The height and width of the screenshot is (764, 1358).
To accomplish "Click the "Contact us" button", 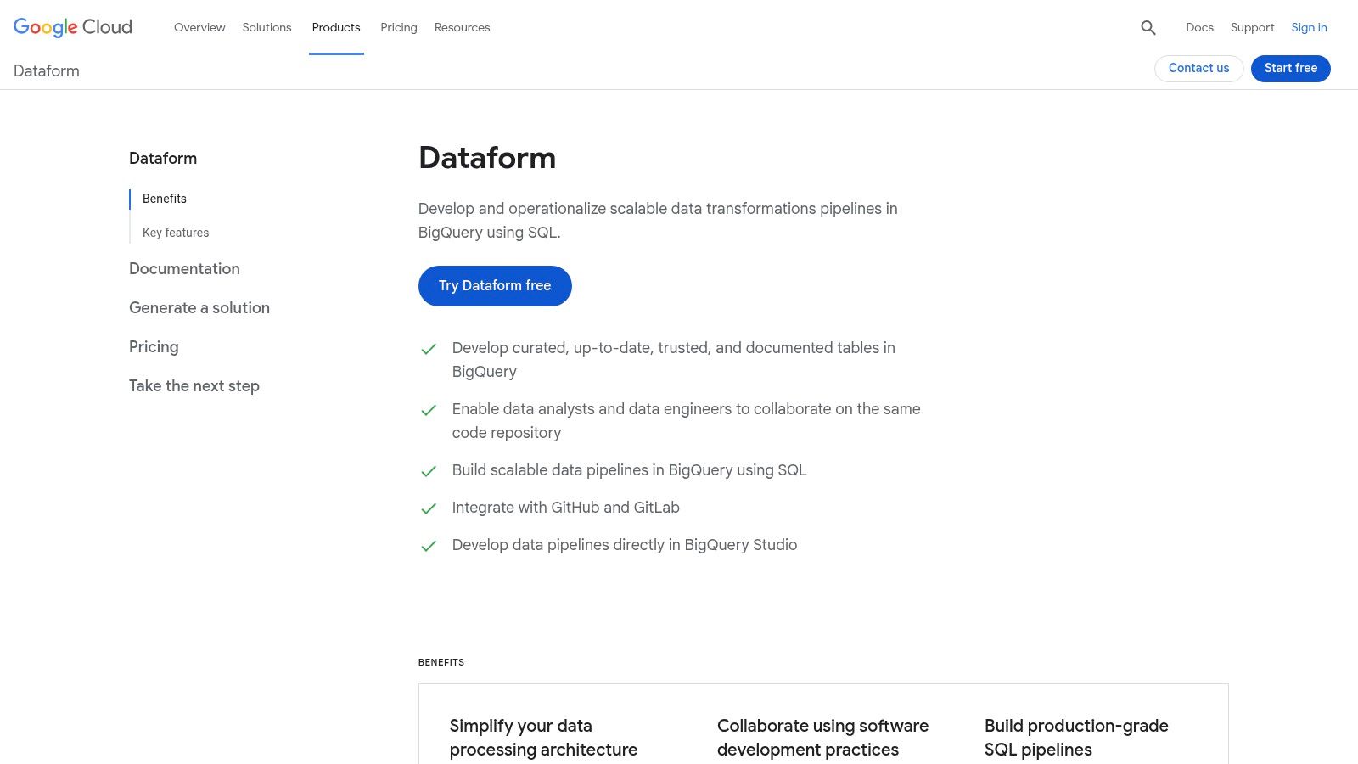I will pos(1198,68).
